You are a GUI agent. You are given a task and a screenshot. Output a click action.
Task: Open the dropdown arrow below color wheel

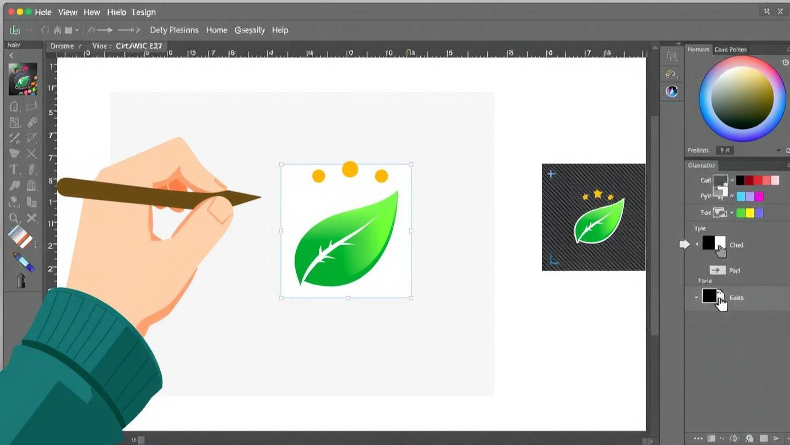coord(778,150)
